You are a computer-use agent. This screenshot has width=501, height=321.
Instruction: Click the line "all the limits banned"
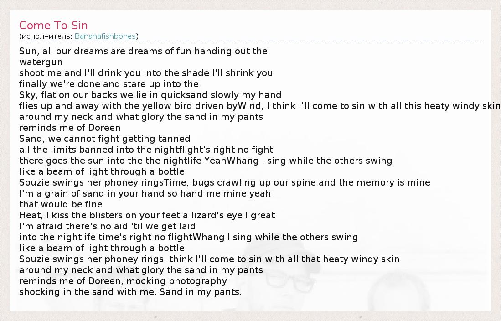[x=146, y=150]
